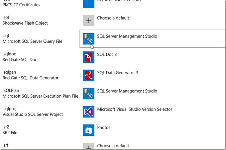This screenshot has width=226, height=150.
Task: Change the default app labeled SQL Doc 3
Action: pyautogui.click(x=107, y=54)
